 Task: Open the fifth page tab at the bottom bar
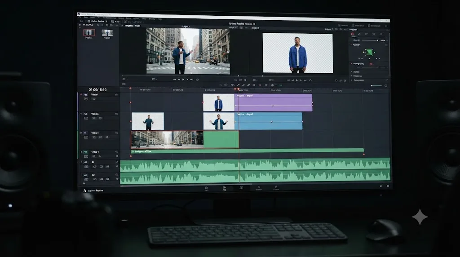[276, 188]
